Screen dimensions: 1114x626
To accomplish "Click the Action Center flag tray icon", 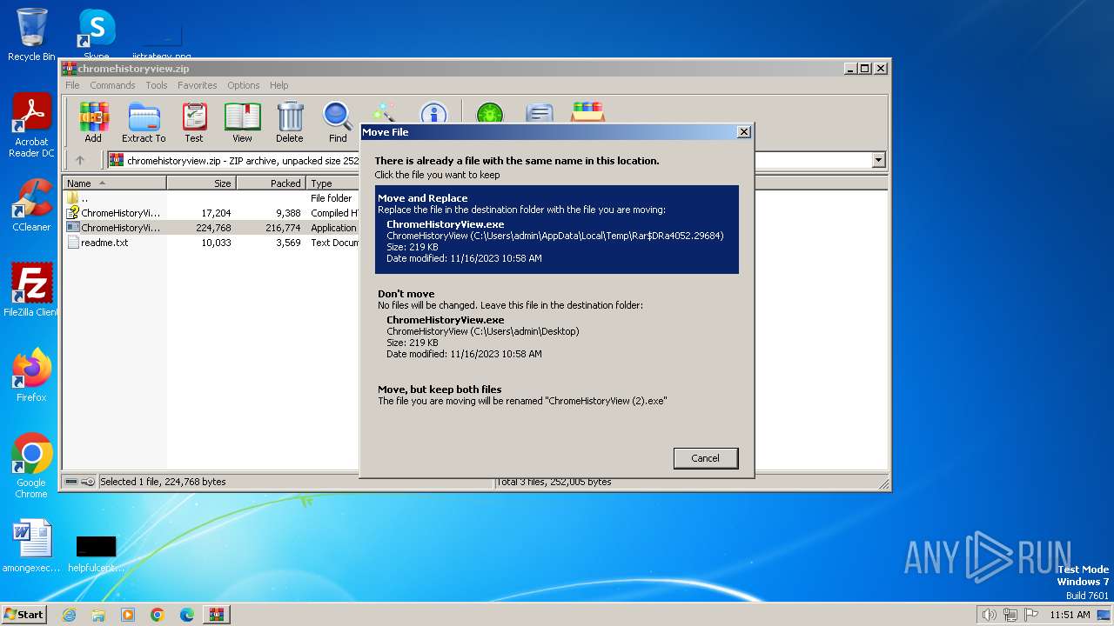I will click(1031, 615).
